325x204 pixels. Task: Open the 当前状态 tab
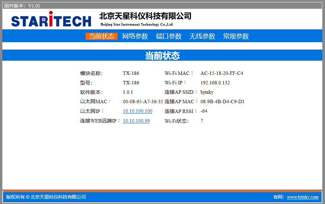pos(101,36)
